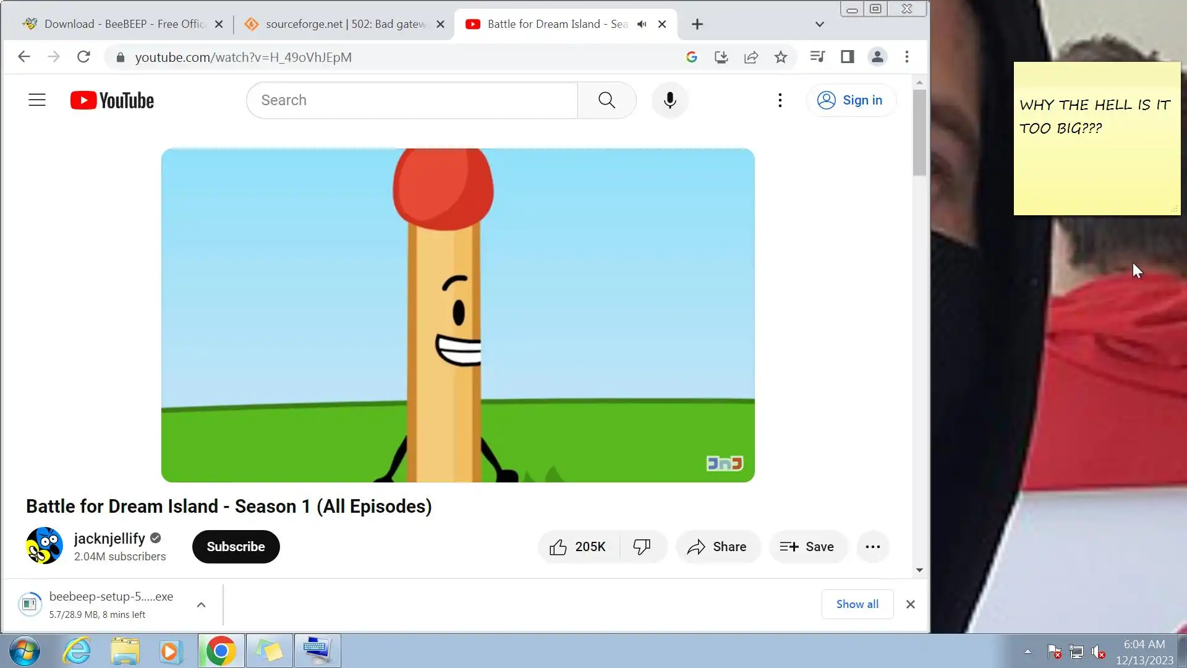1187x668 pixels.
Task: Click the YouTube search magnifier button
Action: click(x=606, y=100)
